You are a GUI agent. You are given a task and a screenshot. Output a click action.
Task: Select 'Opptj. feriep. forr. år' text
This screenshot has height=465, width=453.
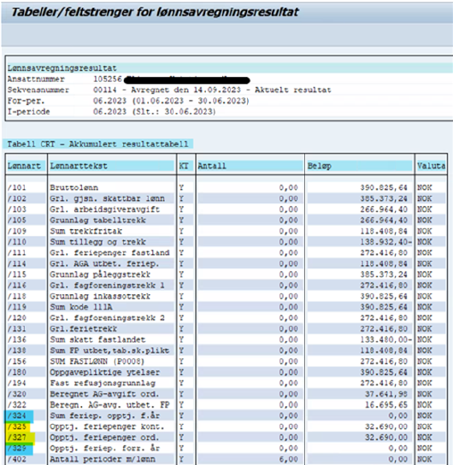tap(104, 449)
